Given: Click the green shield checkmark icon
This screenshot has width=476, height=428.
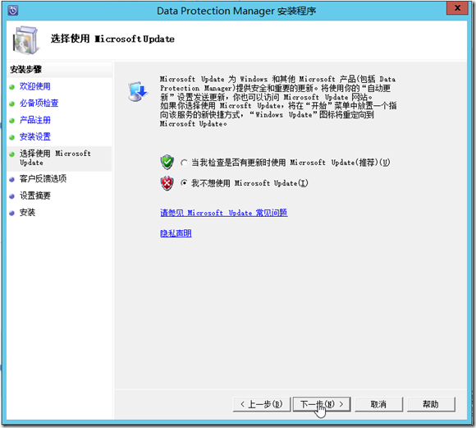Looking at the screenshot, I should pyautogui.click(x=167, y=163).
